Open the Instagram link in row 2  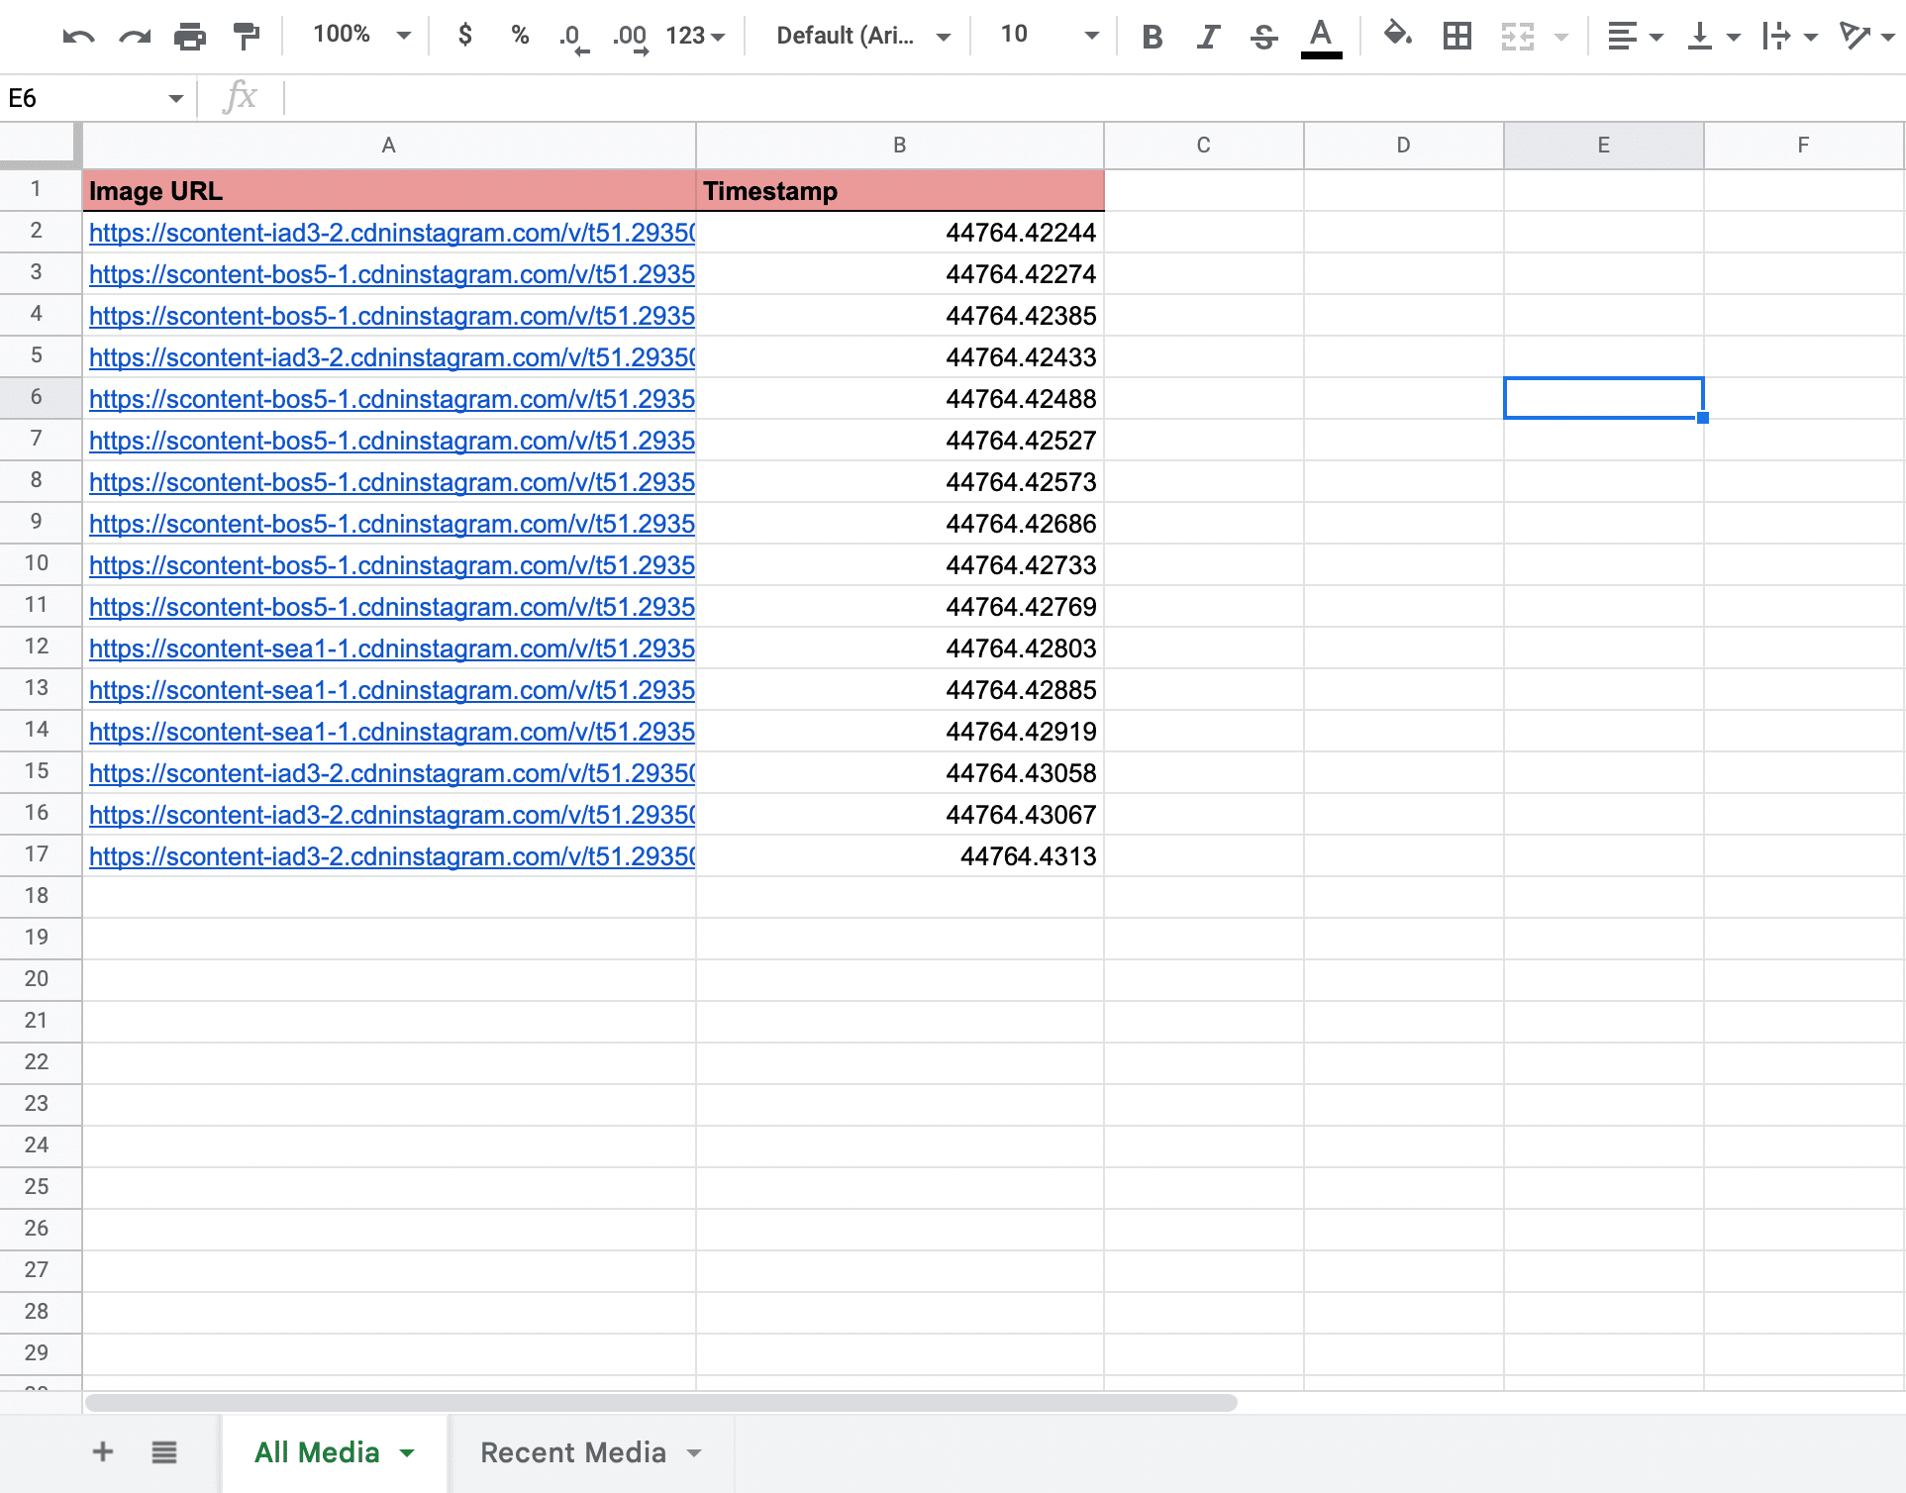tap(391, 234)
